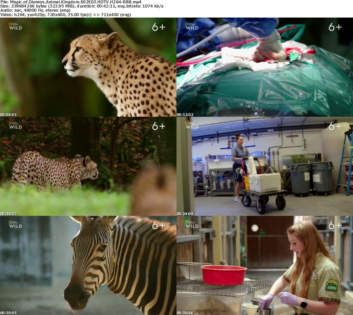353x315 pixels.
Task: Open the thumbnail with the equipment cart
Action: click(265, 166)
